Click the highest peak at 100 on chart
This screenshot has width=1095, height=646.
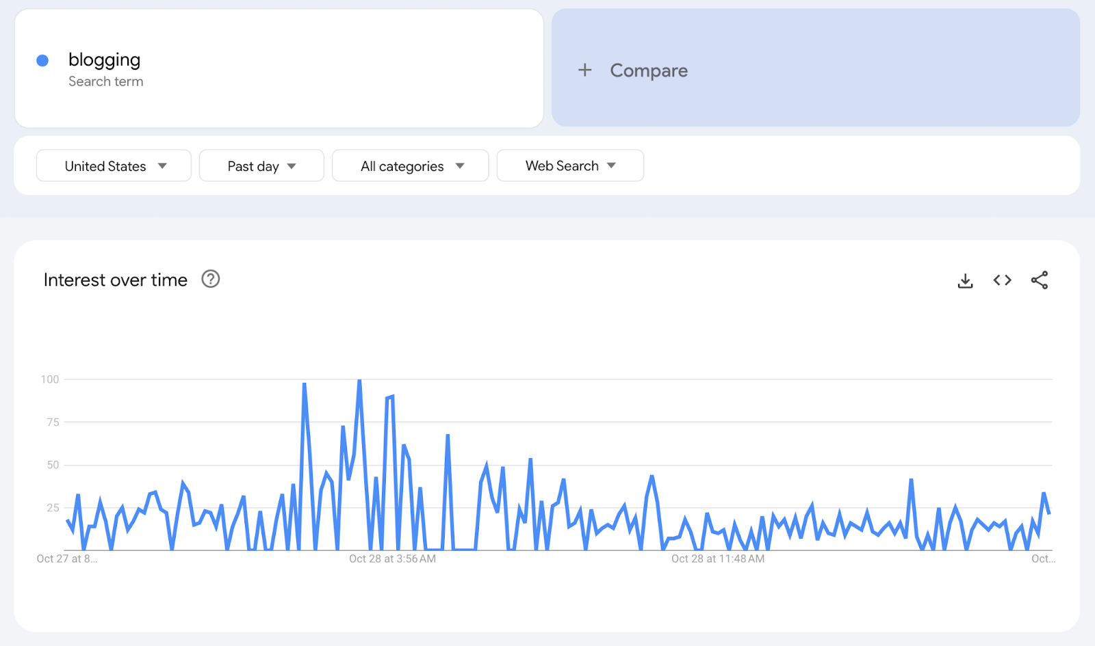point(359,381)
